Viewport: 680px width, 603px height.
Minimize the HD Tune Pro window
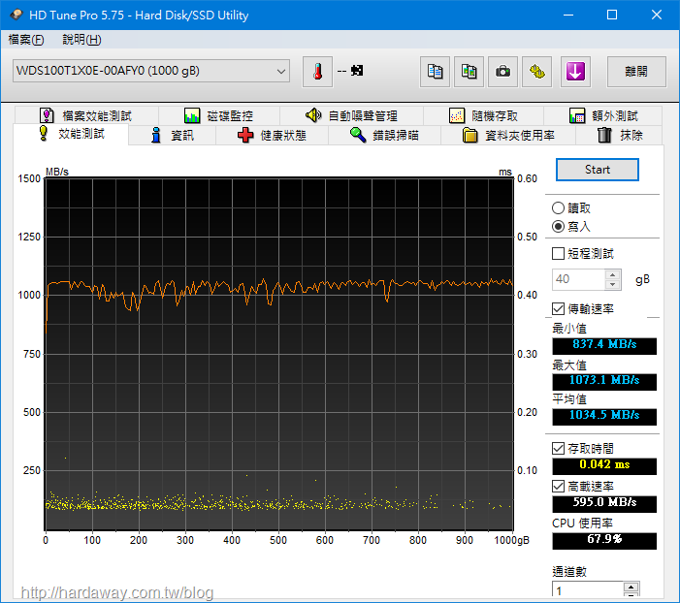(x=568, y=15)
